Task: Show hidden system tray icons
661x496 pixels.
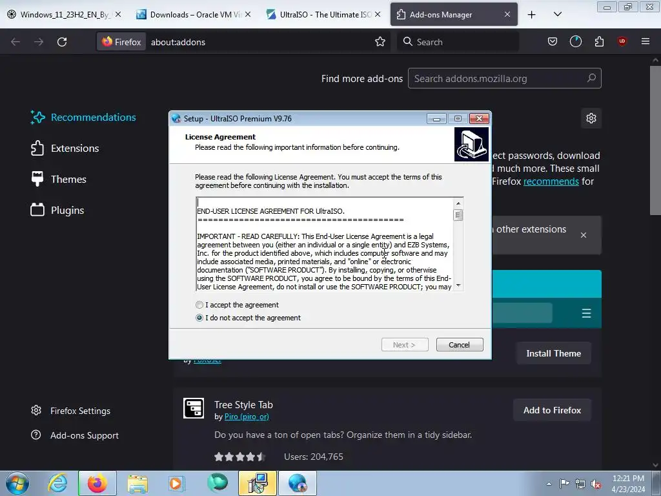Action: coord(549,484)
